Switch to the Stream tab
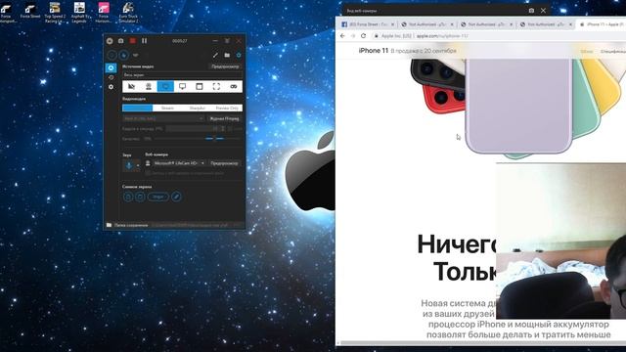 click(x=167, y=109)
